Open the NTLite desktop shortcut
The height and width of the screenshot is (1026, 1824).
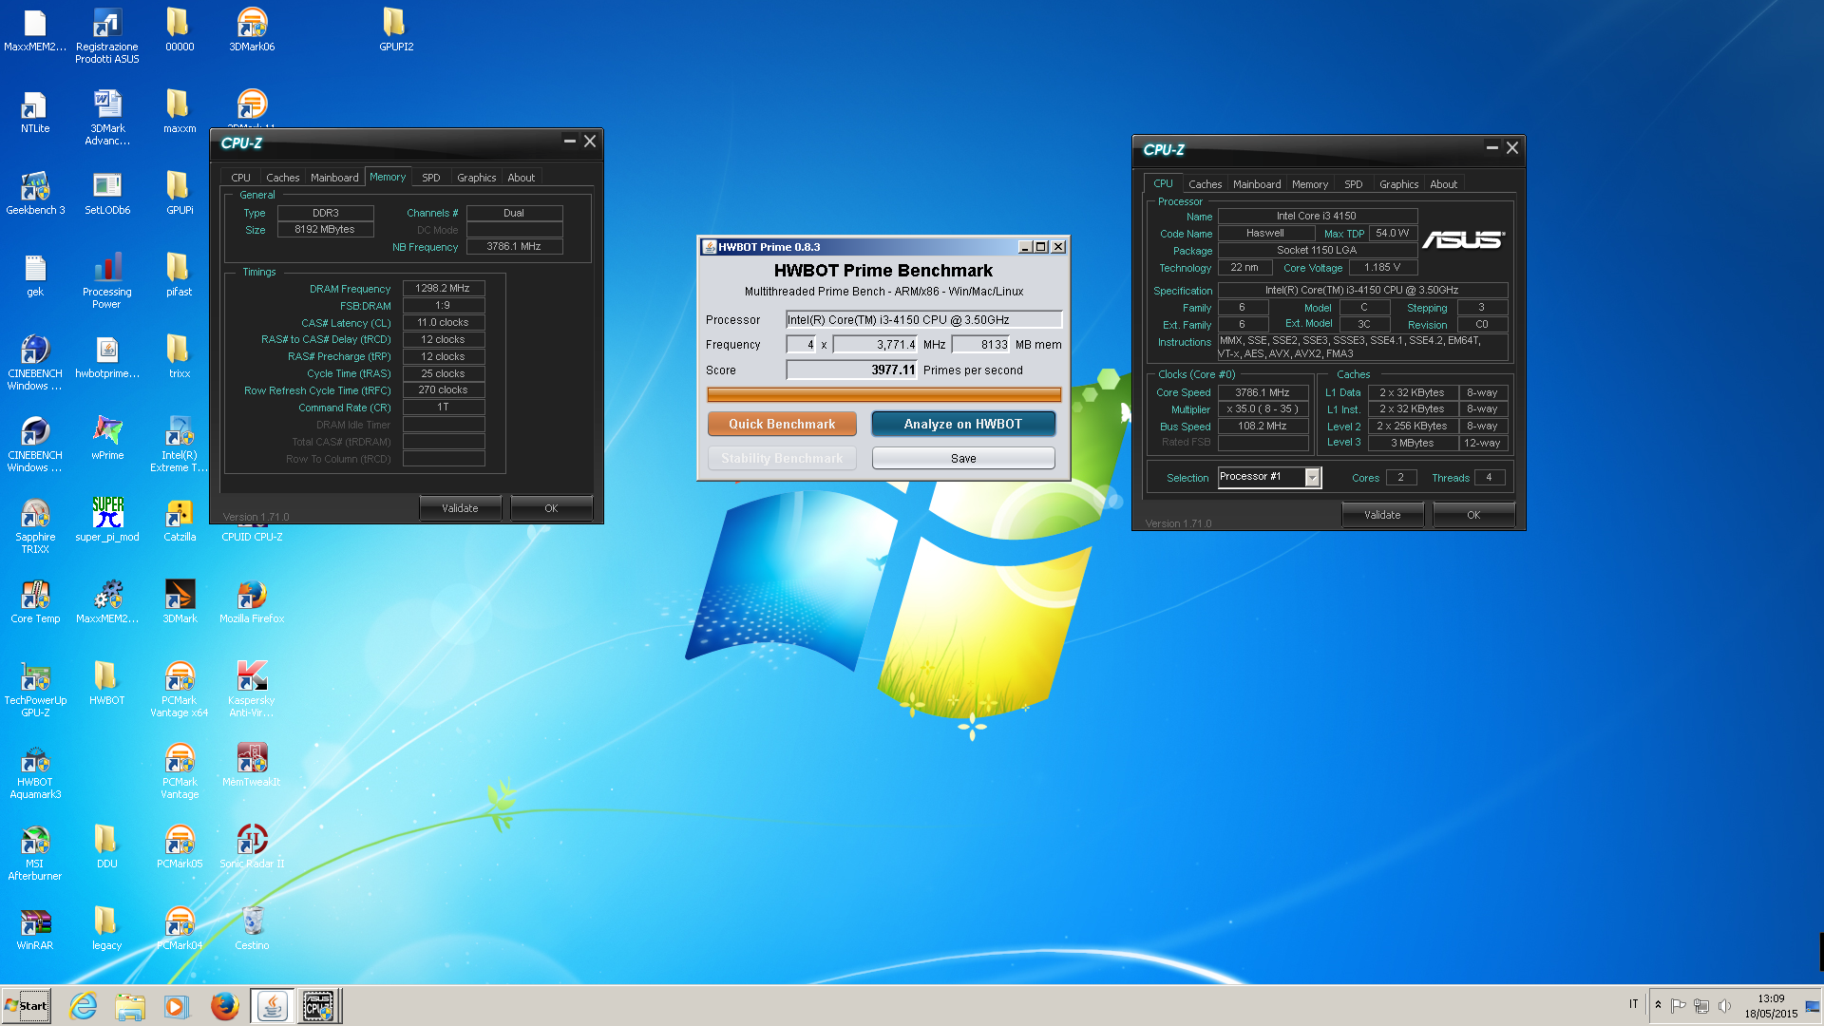click(35, 111)
